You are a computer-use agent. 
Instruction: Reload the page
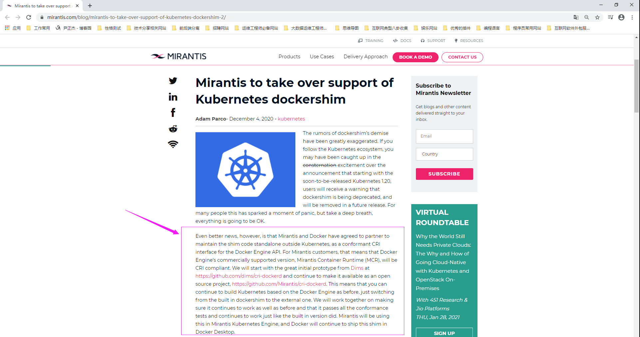tap(29, 17)
